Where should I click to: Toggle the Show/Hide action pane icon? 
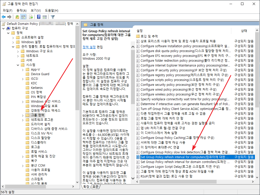(x=45, y=17)
